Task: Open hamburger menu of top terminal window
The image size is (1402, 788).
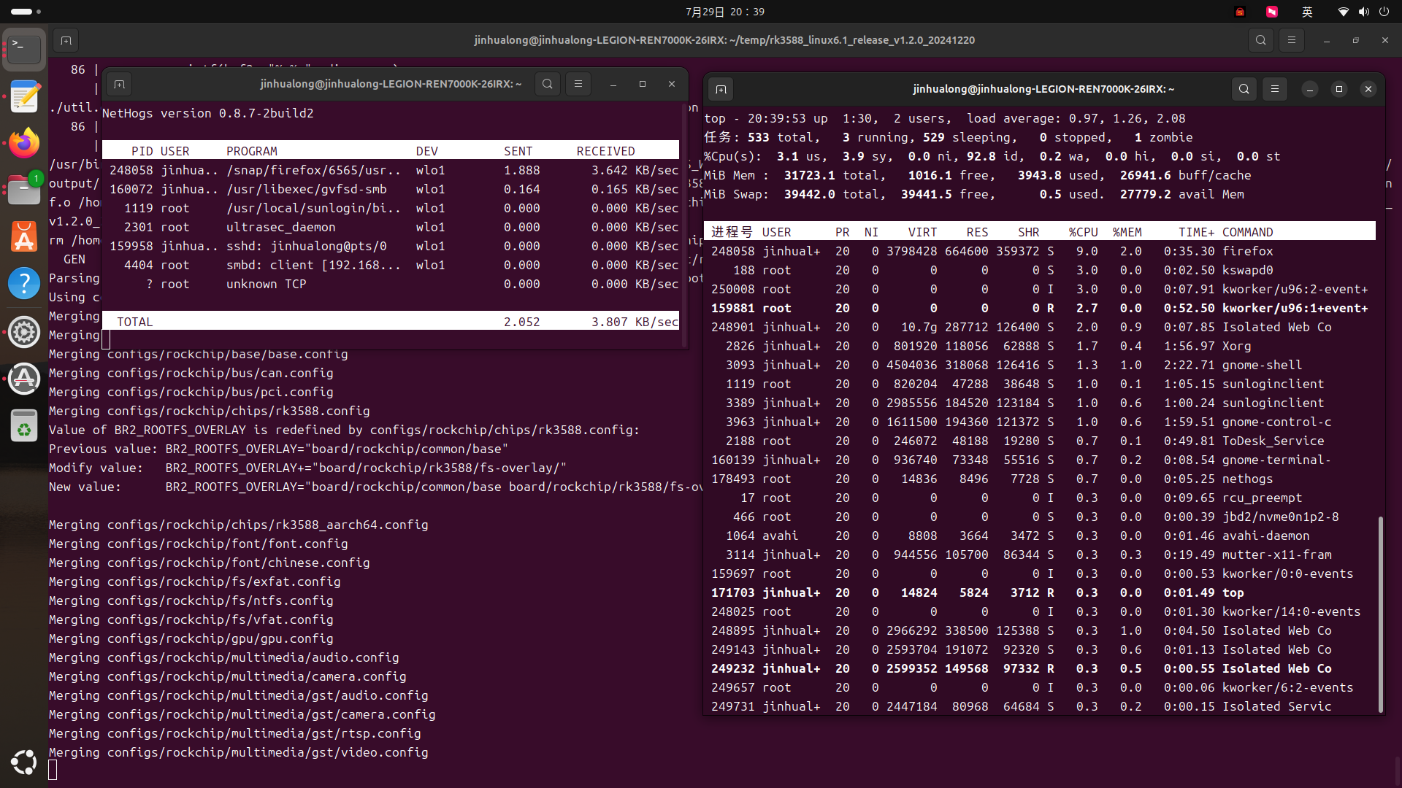Action: [x=1275, y=90]
